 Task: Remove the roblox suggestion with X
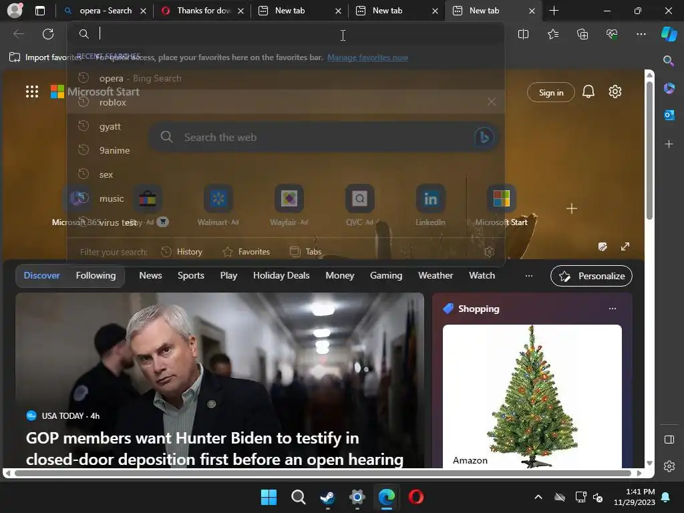tap(491, 102)
